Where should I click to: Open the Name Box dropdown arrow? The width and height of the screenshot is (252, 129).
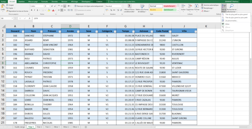[x=12, y=19]
